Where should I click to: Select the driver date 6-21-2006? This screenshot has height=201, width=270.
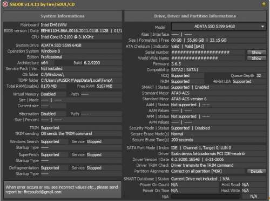pos(214,159)
